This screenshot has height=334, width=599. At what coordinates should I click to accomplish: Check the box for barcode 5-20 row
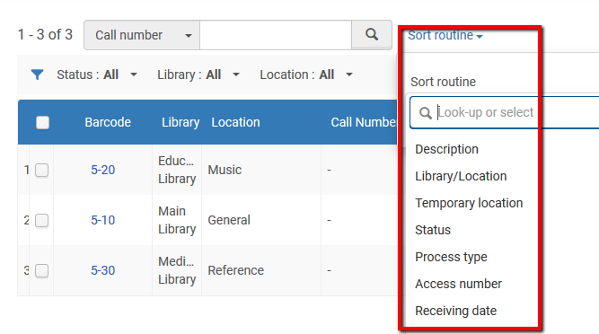41,171
